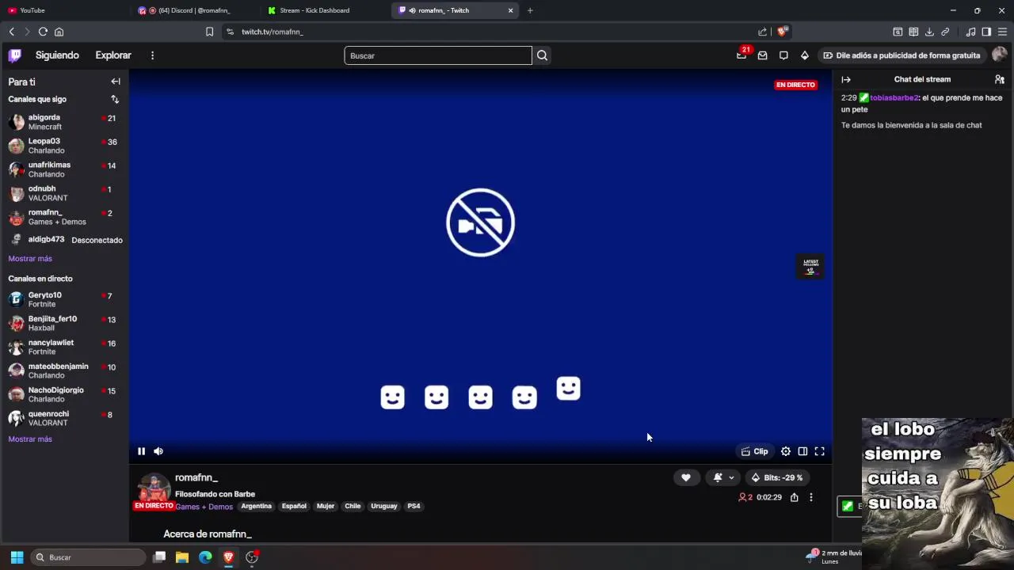Image resolution: width=1014 pixels, height=570 pixels.
Task: Open the Siguiendo page
Action: click(57, 55)
